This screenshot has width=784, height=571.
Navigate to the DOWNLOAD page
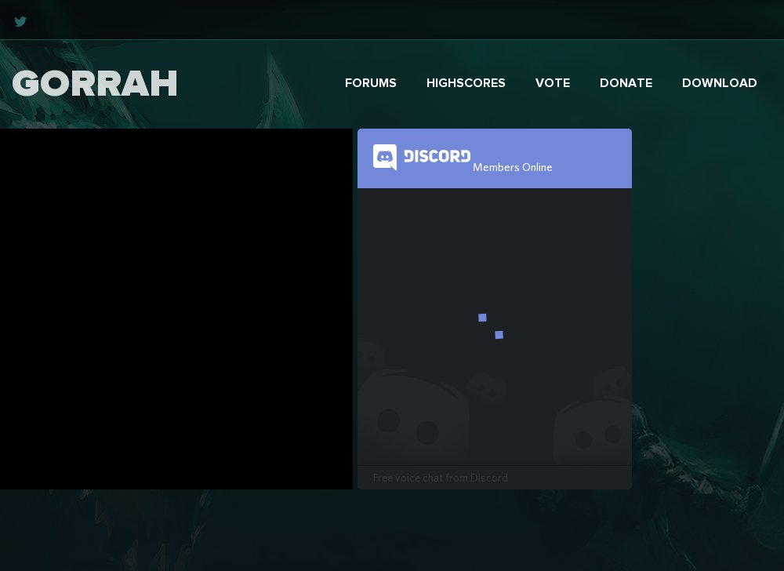(x=719, y=83)
